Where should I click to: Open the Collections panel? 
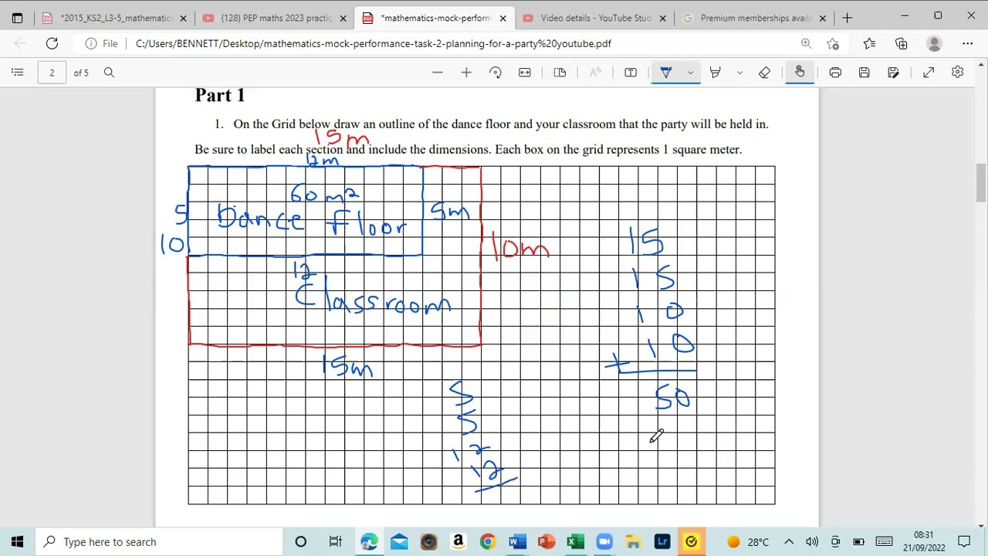[x=902, y=43]
